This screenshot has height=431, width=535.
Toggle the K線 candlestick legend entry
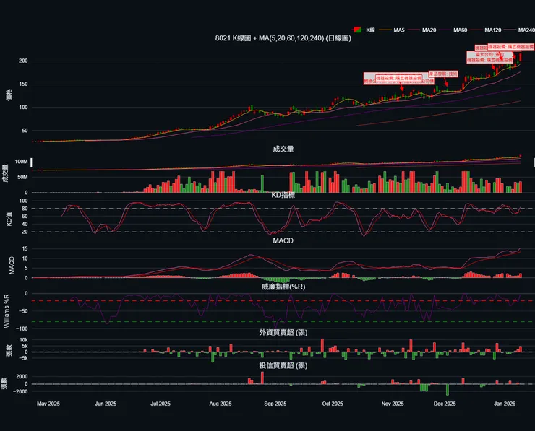pyautogui.click(x=364, y=30)
